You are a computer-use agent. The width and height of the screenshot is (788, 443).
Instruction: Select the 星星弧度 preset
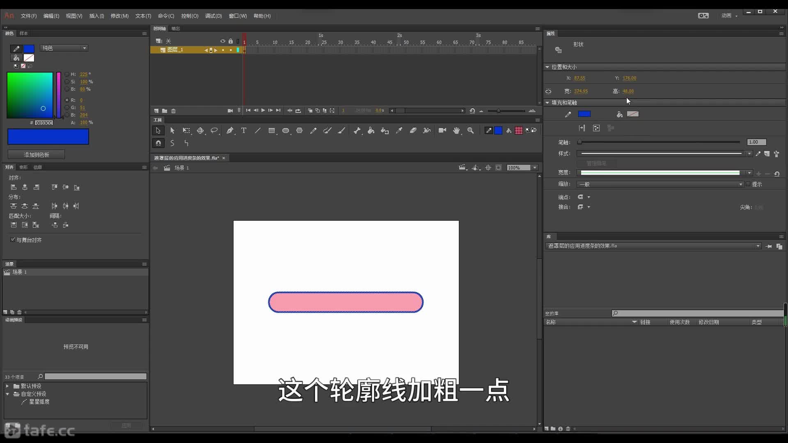pos(39,402)
